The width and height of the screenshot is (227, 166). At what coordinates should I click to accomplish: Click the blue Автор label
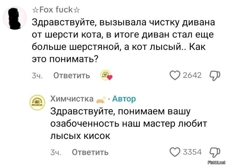click(124, 99)
